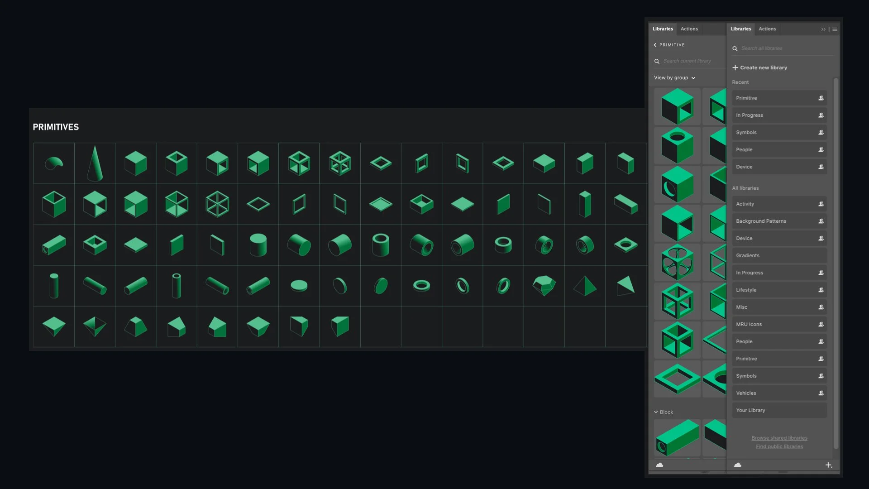Select the cone shape in primitives grid
Image resolution: width=869 pixels, height=489 pixels.
(95, 163)
